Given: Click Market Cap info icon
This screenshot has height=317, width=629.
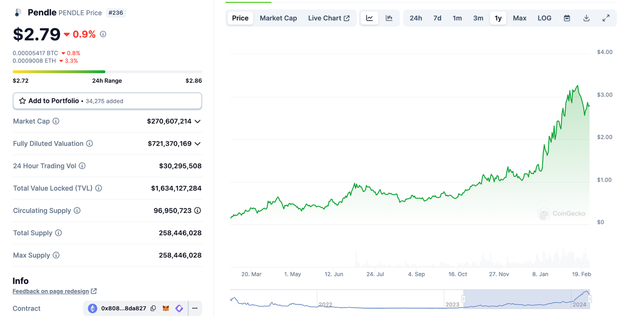Looking at the screenshot, I should coord(56,121).
